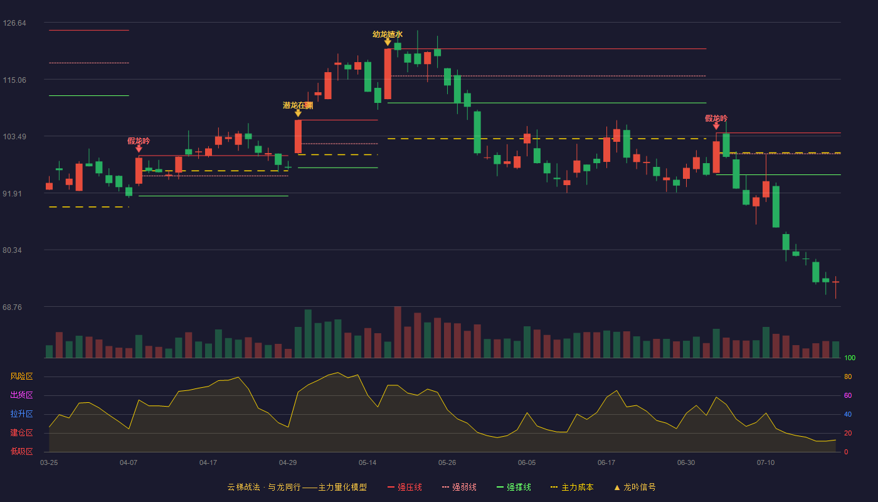Click the 风险区 zone label

pyautogui.click(x=21, y=376)
